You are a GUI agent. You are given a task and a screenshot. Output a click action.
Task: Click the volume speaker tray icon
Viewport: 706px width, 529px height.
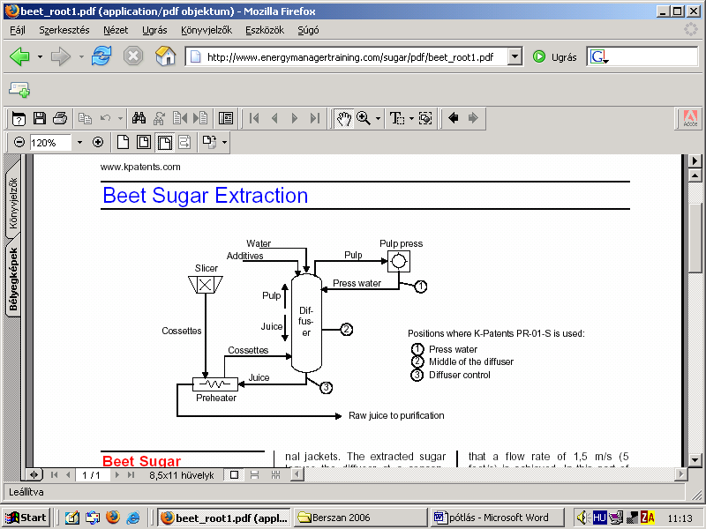coord(582,518)
